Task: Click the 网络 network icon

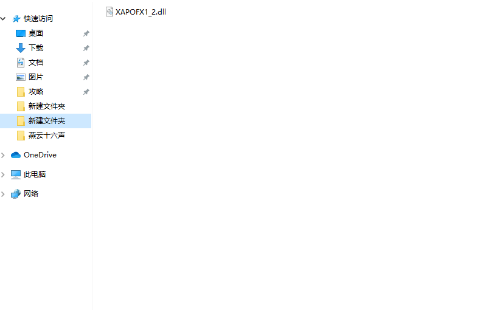Action: coord(16,194)
